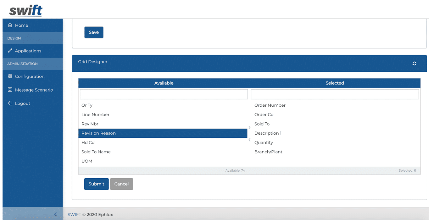This screenshot has width=434, height=224.
Task: Click the Message Scenario grid icon
Action: click(10, 90)
